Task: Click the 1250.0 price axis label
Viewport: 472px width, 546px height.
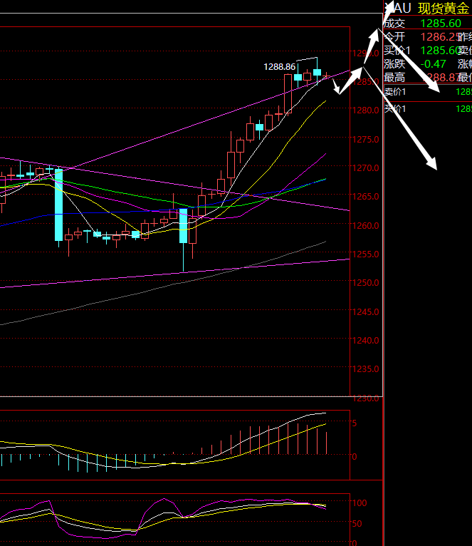Action: (x=365, y=283)
